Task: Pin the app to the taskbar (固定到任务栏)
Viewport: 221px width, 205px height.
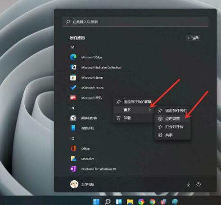Action: click(x=172, y=111)
